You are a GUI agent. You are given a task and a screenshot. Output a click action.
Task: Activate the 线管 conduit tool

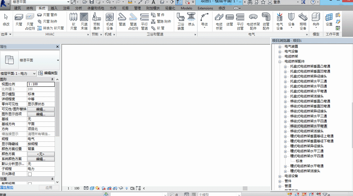pos(230,20)
